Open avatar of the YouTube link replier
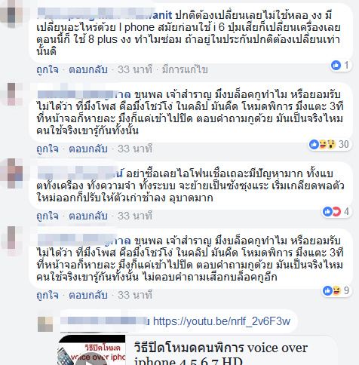This screenshot has width=359, height=365. [x=45, y=324]
